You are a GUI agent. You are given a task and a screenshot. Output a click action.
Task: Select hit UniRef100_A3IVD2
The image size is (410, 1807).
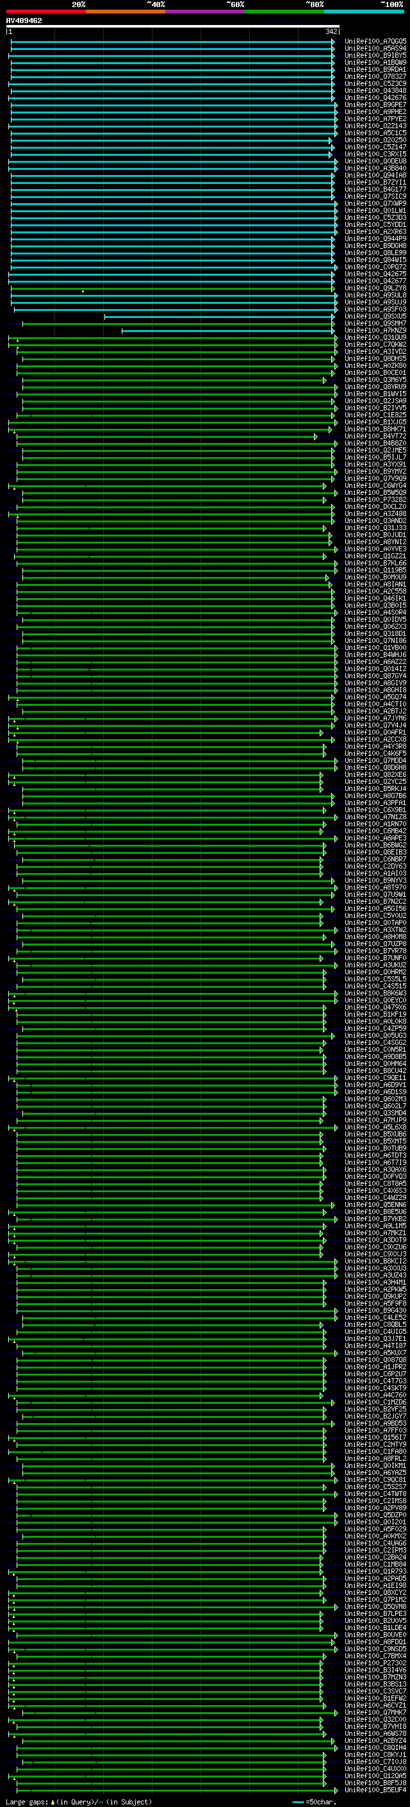tap(375, 351)
